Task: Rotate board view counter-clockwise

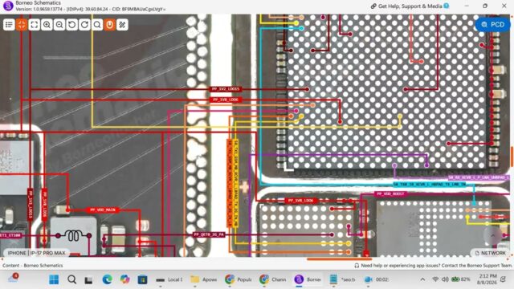Action: click(x=71, y=25)
